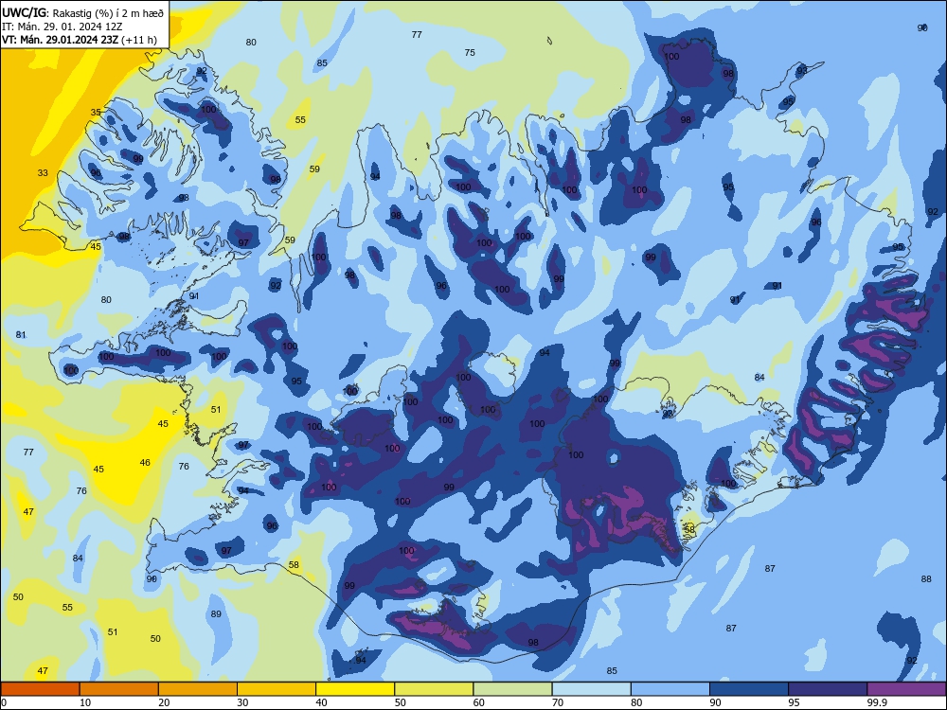The width and height of the screenshot is (947, 710).
Task: Select the bright yellow 40–50 legend swatch
Action: tap(355, 689)
